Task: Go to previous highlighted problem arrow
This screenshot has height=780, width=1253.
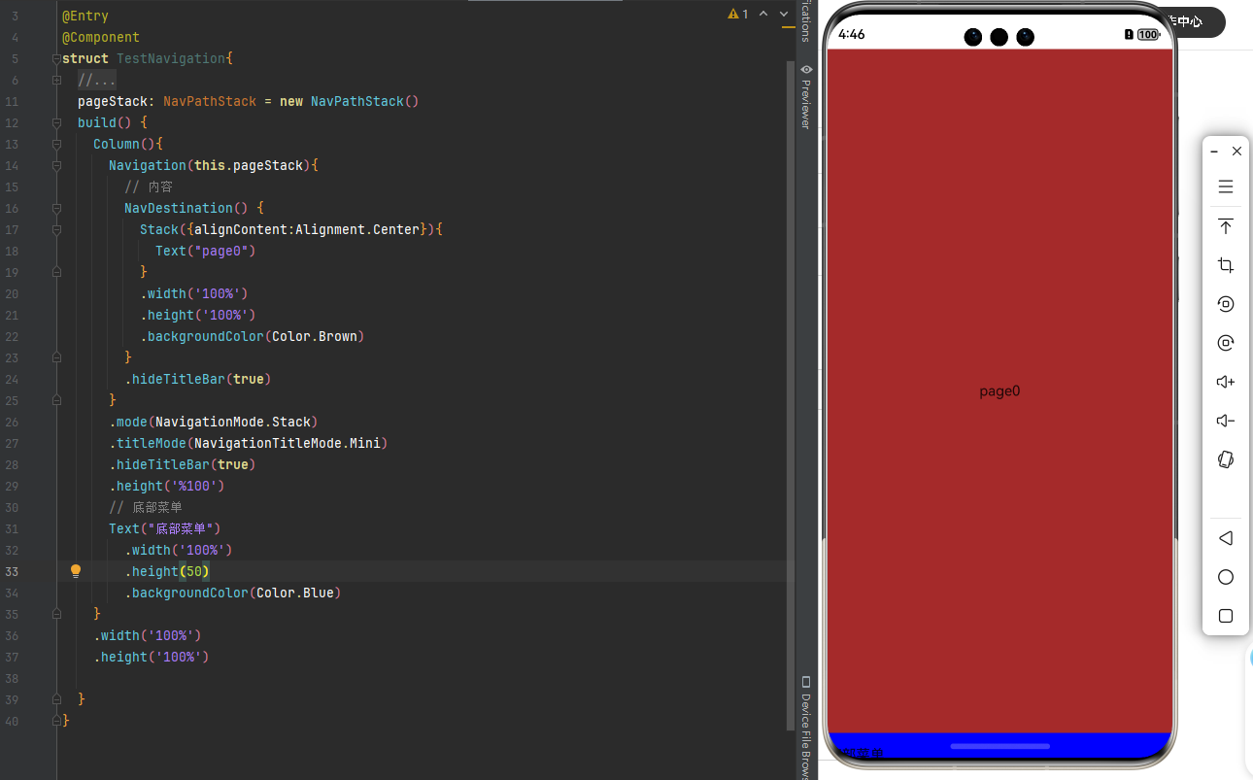Action: pos(763,15)
